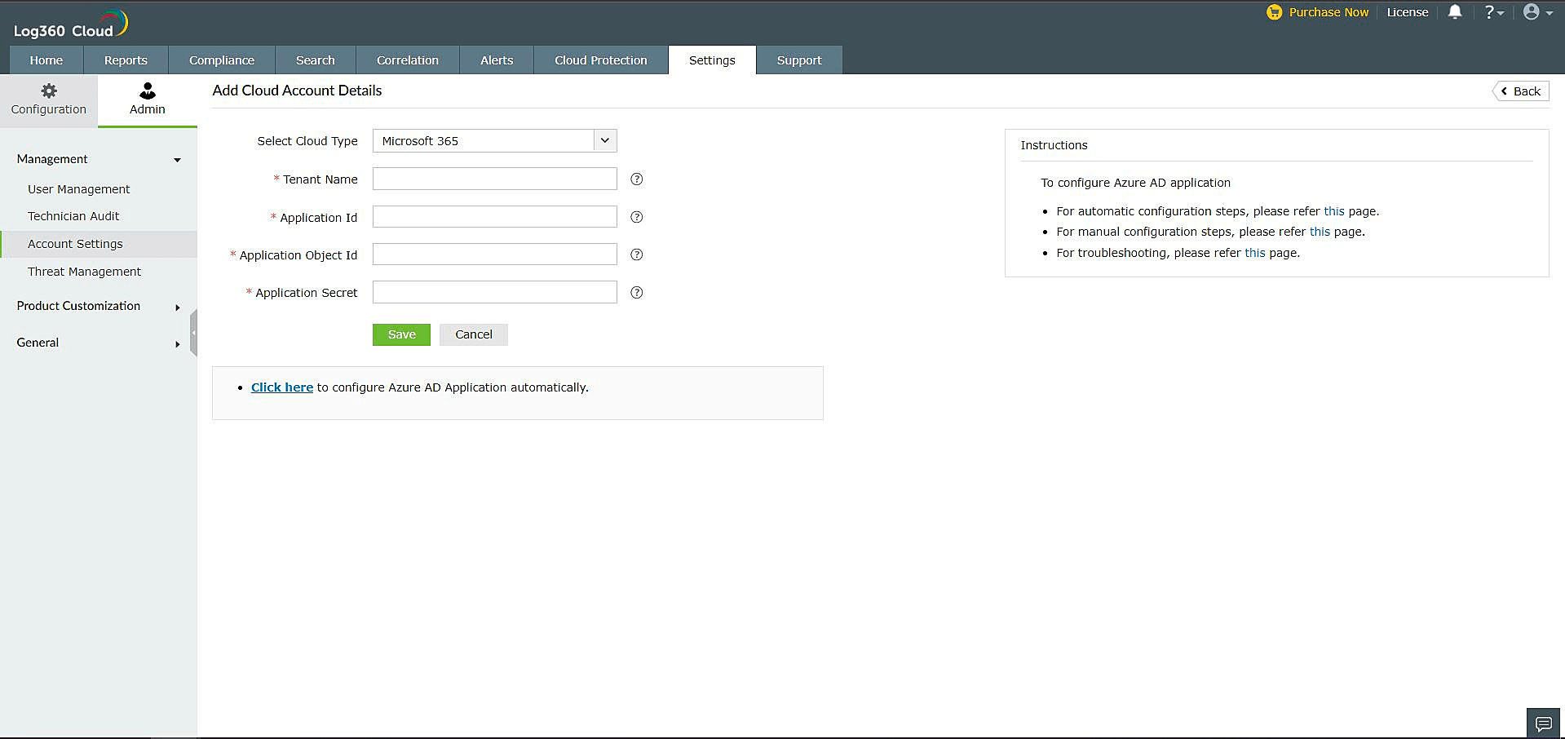Open the user profile menu
This screenshot has width=1565, height=739.
click(1537, 12)
